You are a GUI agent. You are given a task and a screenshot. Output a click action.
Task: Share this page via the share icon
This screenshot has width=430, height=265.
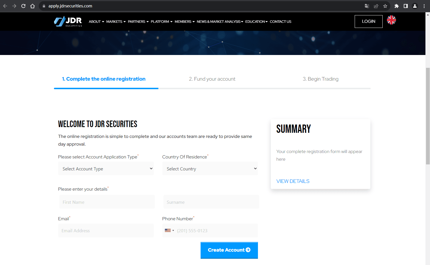(x=376, y=6)
